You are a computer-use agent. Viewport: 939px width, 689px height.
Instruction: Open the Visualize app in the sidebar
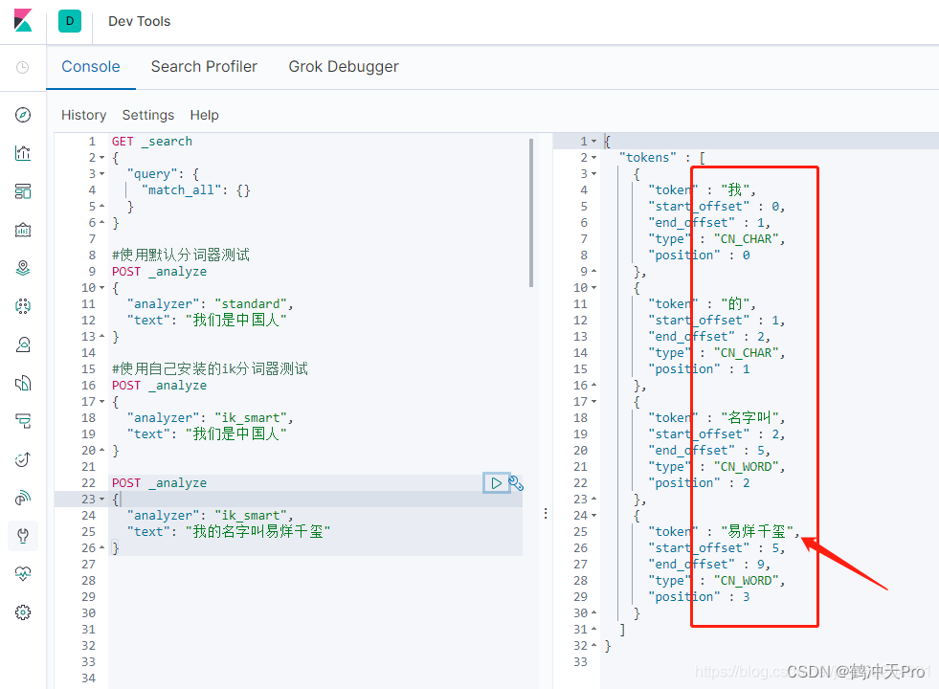pyautogui.click(x=23, y=153)
